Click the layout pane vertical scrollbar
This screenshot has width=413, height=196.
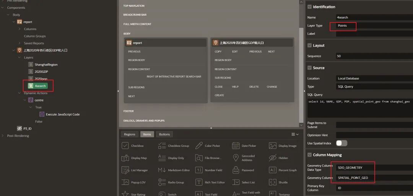pos(301,75)
